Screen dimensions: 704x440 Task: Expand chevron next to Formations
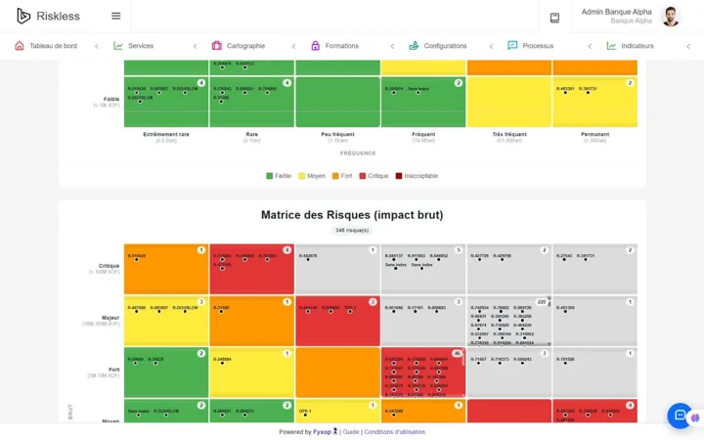[x=392, y=46]
